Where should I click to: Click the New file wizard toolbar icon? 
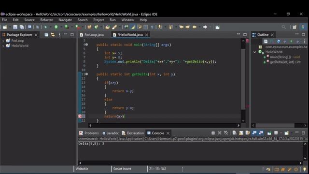click(5, 27)
